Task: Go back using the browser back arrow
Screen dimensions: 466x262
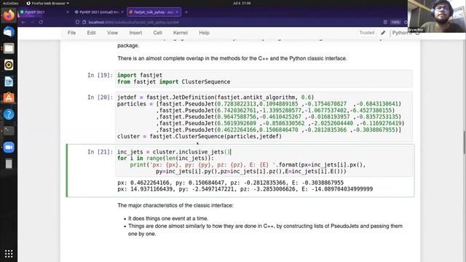Action: (x=23, y=23)
